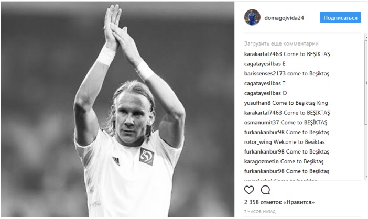Click the black-and-white player photo
Image resolution: width=368 pixels, height=219 pixels.
(117, 109)
